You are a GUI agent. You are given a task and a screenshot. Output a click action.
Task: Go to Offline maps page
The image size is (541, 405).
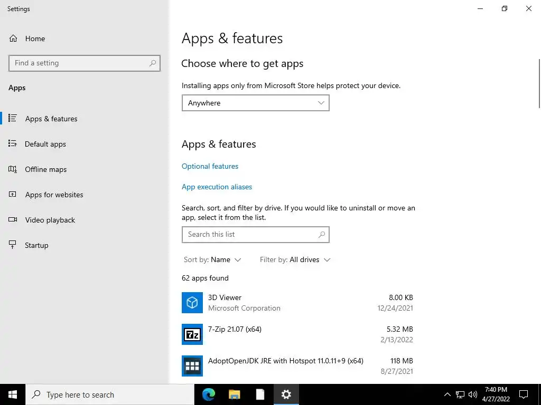85,169
